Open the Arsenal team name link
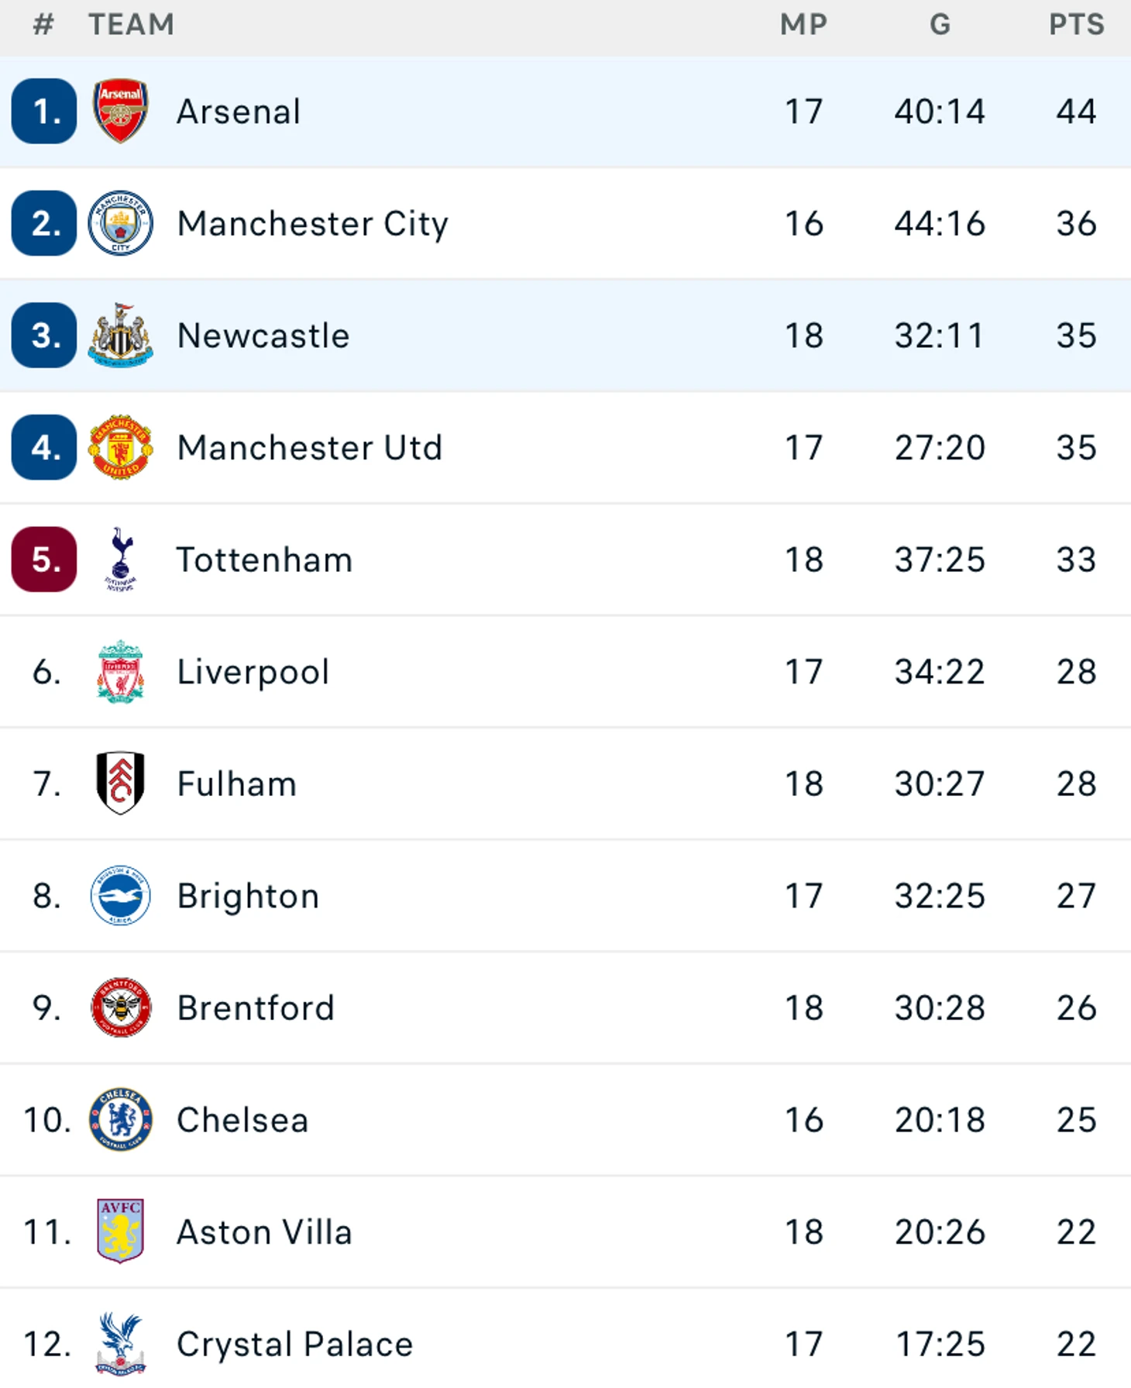The image size is (1131, 1388). coord(239,112)
